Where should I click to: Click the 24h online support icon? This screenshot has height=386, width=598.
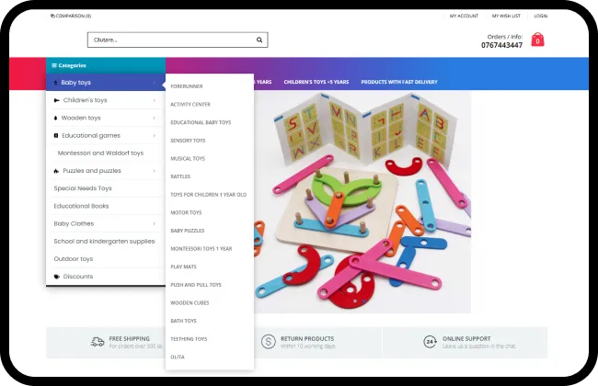(430, 342)
